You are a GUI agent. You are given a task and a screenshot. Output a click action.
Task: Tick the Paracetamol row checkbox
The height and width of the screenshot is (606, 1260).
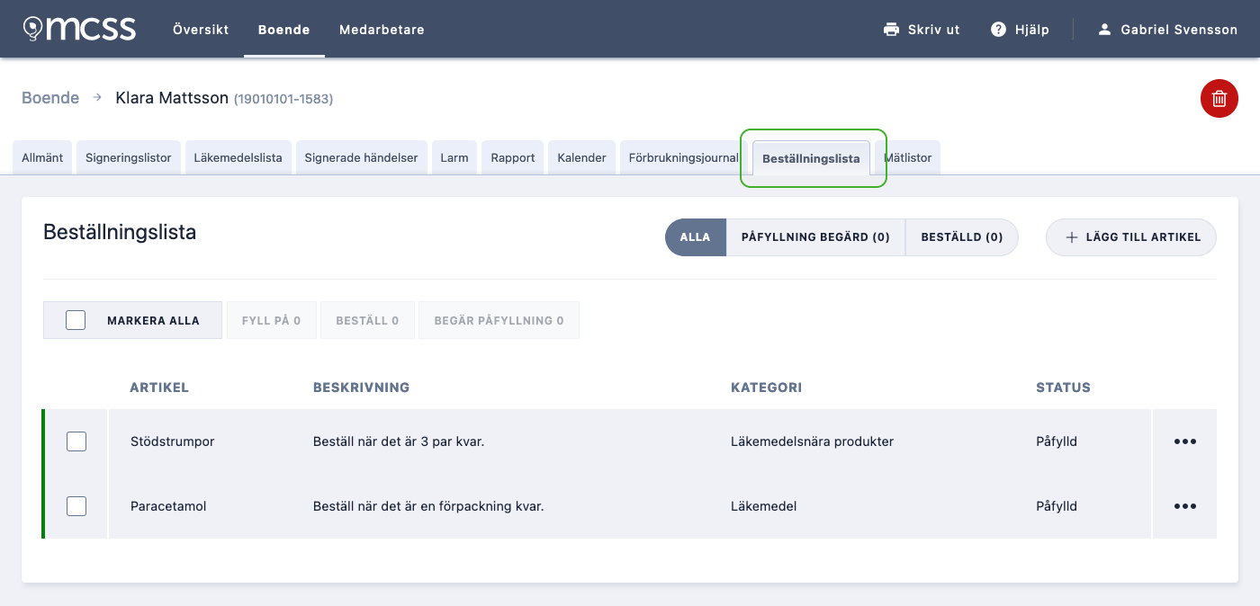(76, 506)
